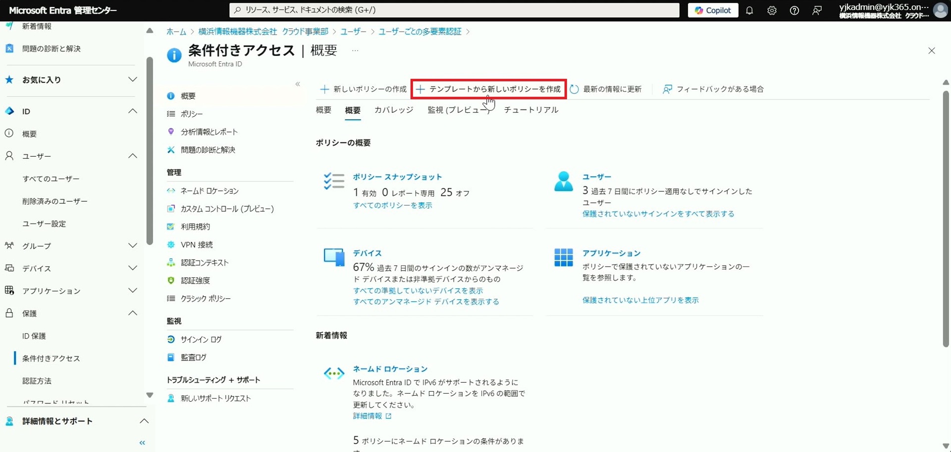This screenshot has height=452, width=951.
Task: Click the ホーム breadcrumb
Action: [176, 32]
